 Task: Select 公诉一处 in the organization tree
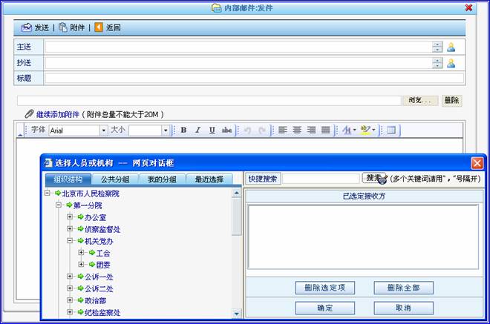point(99,277)
